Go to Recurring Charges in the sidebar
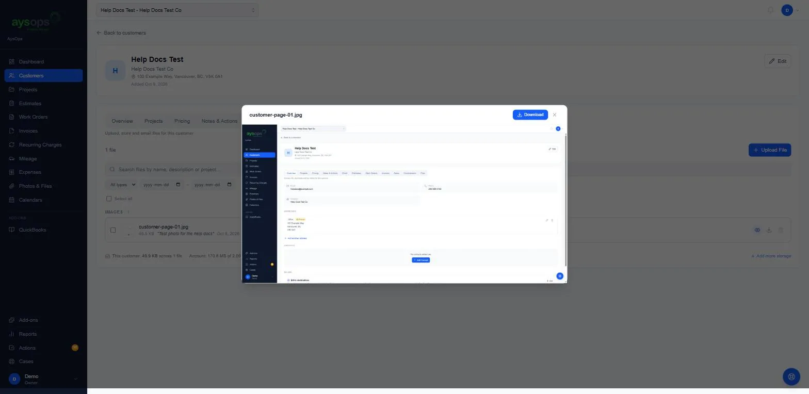 43,145
